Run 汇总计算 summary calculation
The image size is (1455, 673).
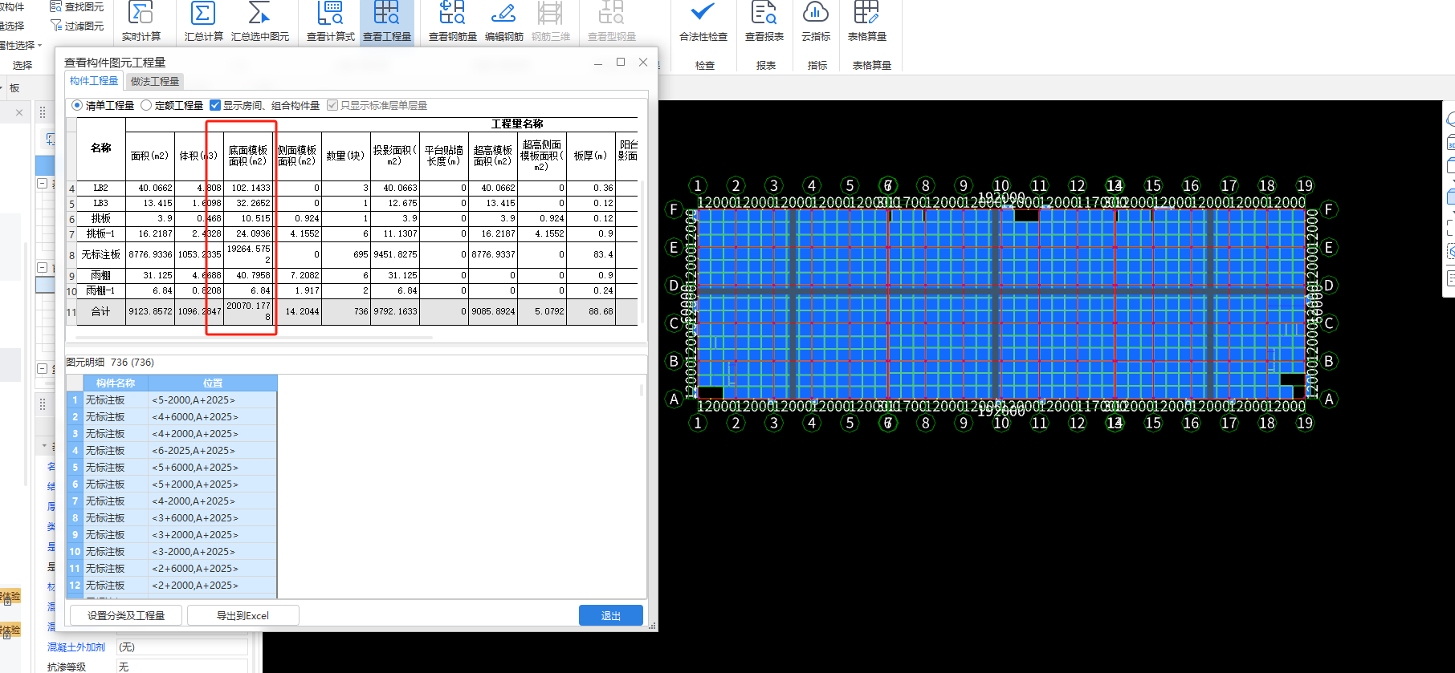(203, 22)
